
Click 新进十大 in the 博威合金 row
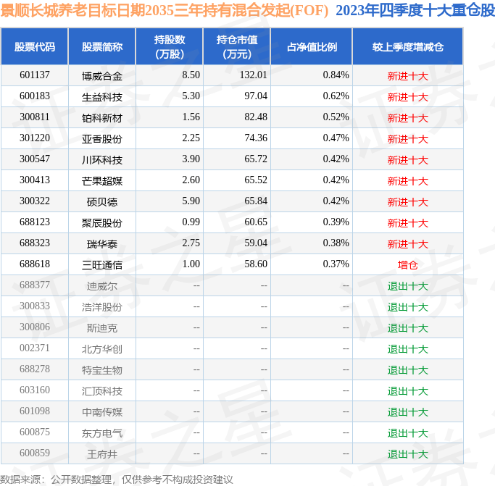(408, 76)
